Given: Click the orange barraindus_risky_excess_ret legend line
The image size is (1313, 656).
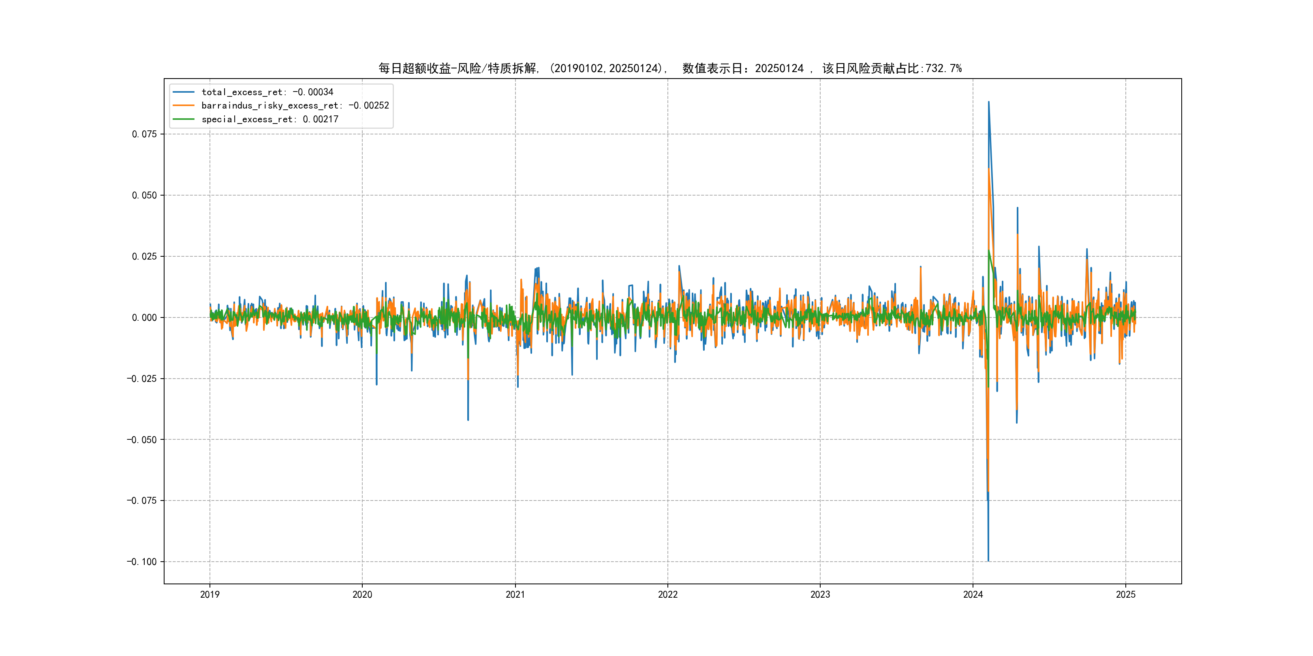Looking at the screenshot, I should (184, 105).
